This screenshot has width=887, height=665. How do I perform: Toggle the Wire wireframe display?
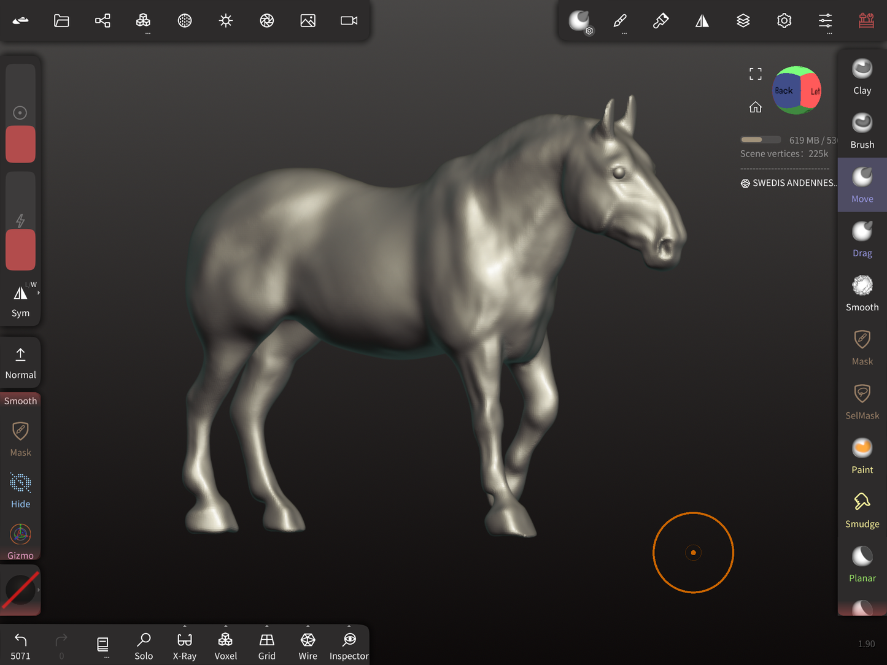tap(308, 646)
